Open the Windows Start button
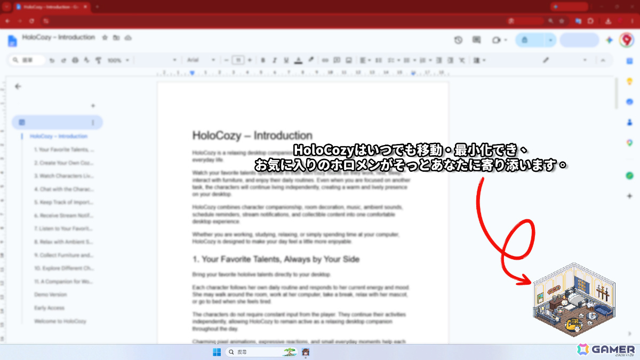 [217, 352]
